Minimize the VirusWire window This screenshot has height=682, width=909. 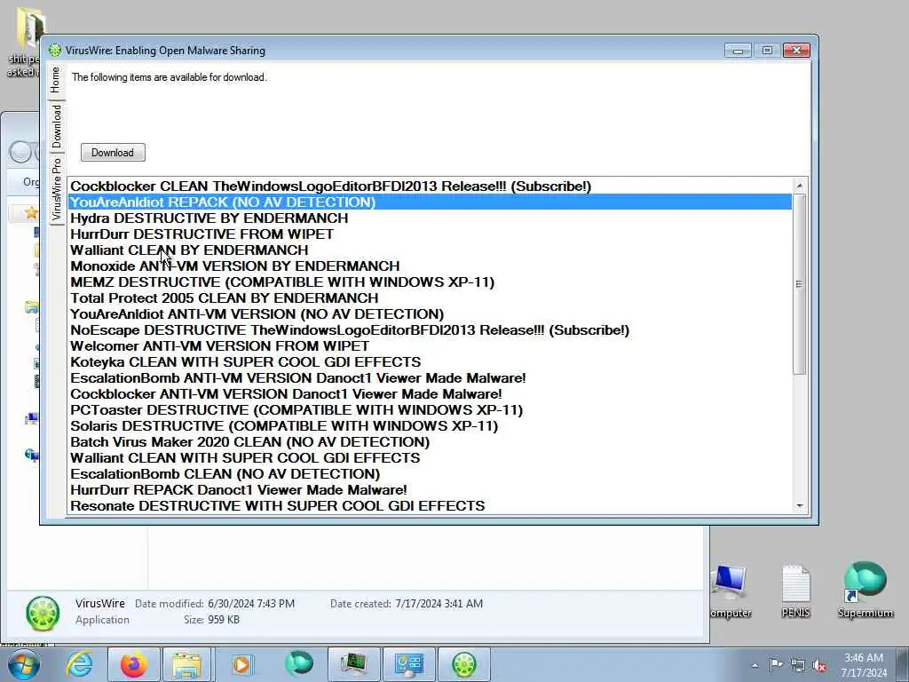point(738,51)
